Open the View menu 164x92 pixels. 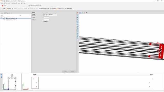[x=19, y=3]
